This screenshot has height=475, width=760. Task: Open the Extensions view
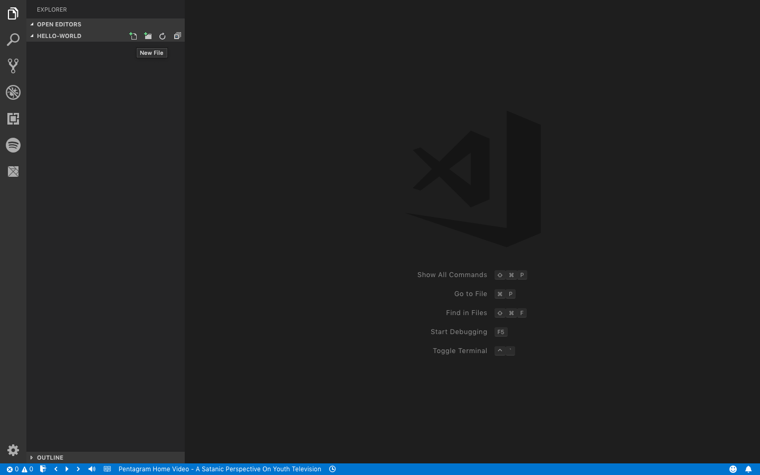[x=13, y=119]
